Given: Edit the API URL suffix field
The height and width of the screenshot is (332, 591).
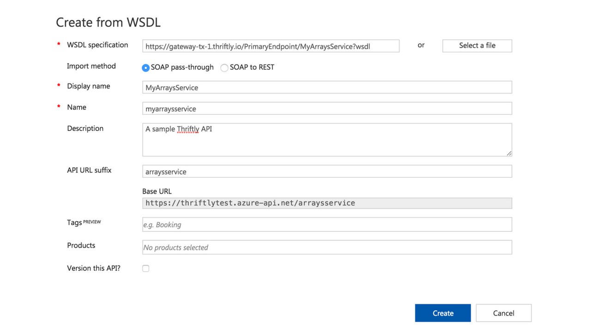Looking at the screenshot, I should [327, 172].
